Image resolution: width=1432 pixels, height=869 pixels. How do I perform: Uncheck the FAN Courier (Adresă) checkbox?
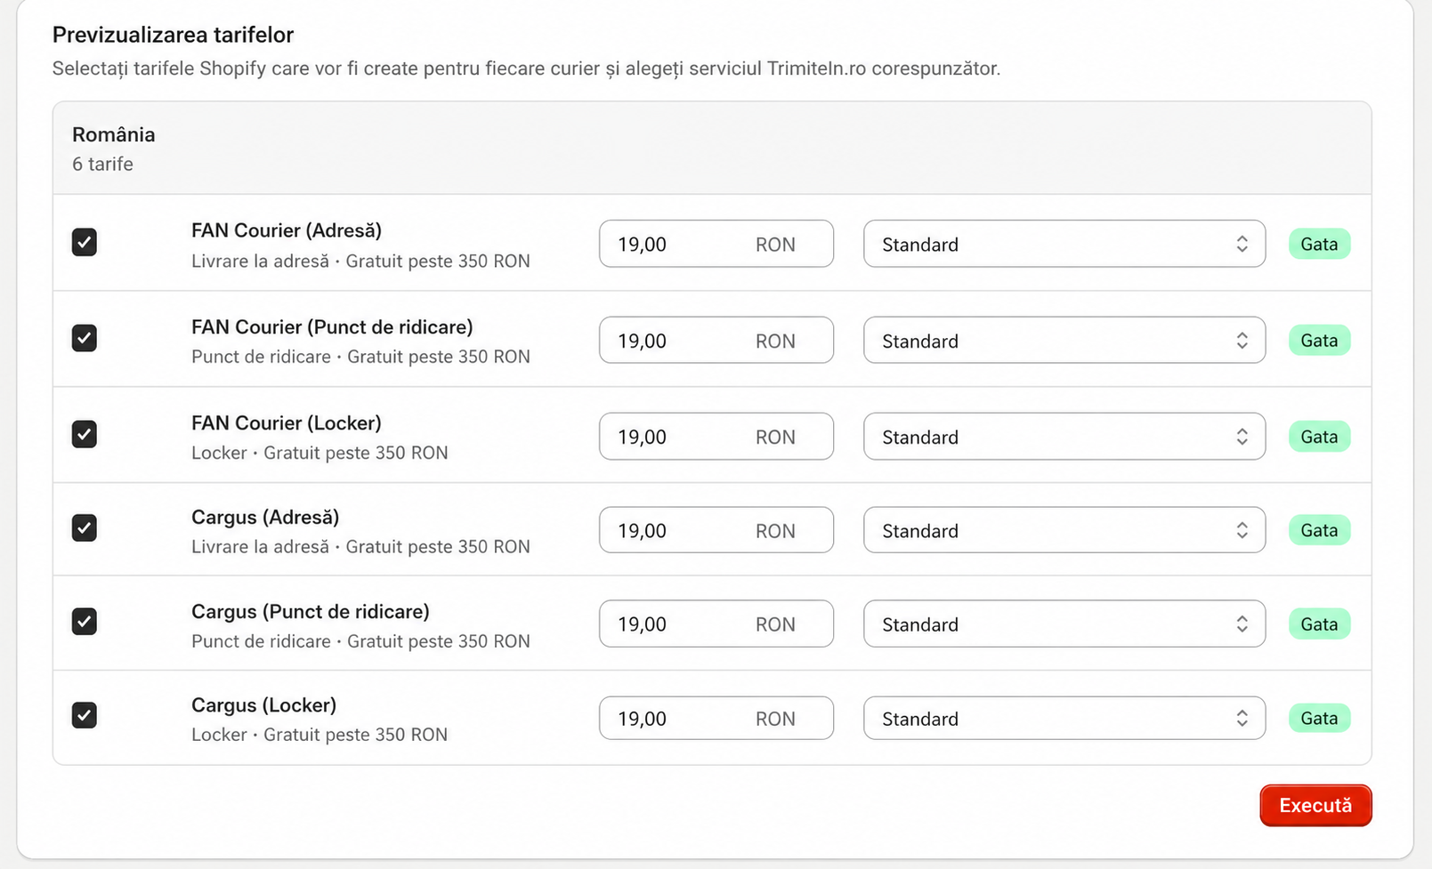pyautogui.click(x=85, y=242)
